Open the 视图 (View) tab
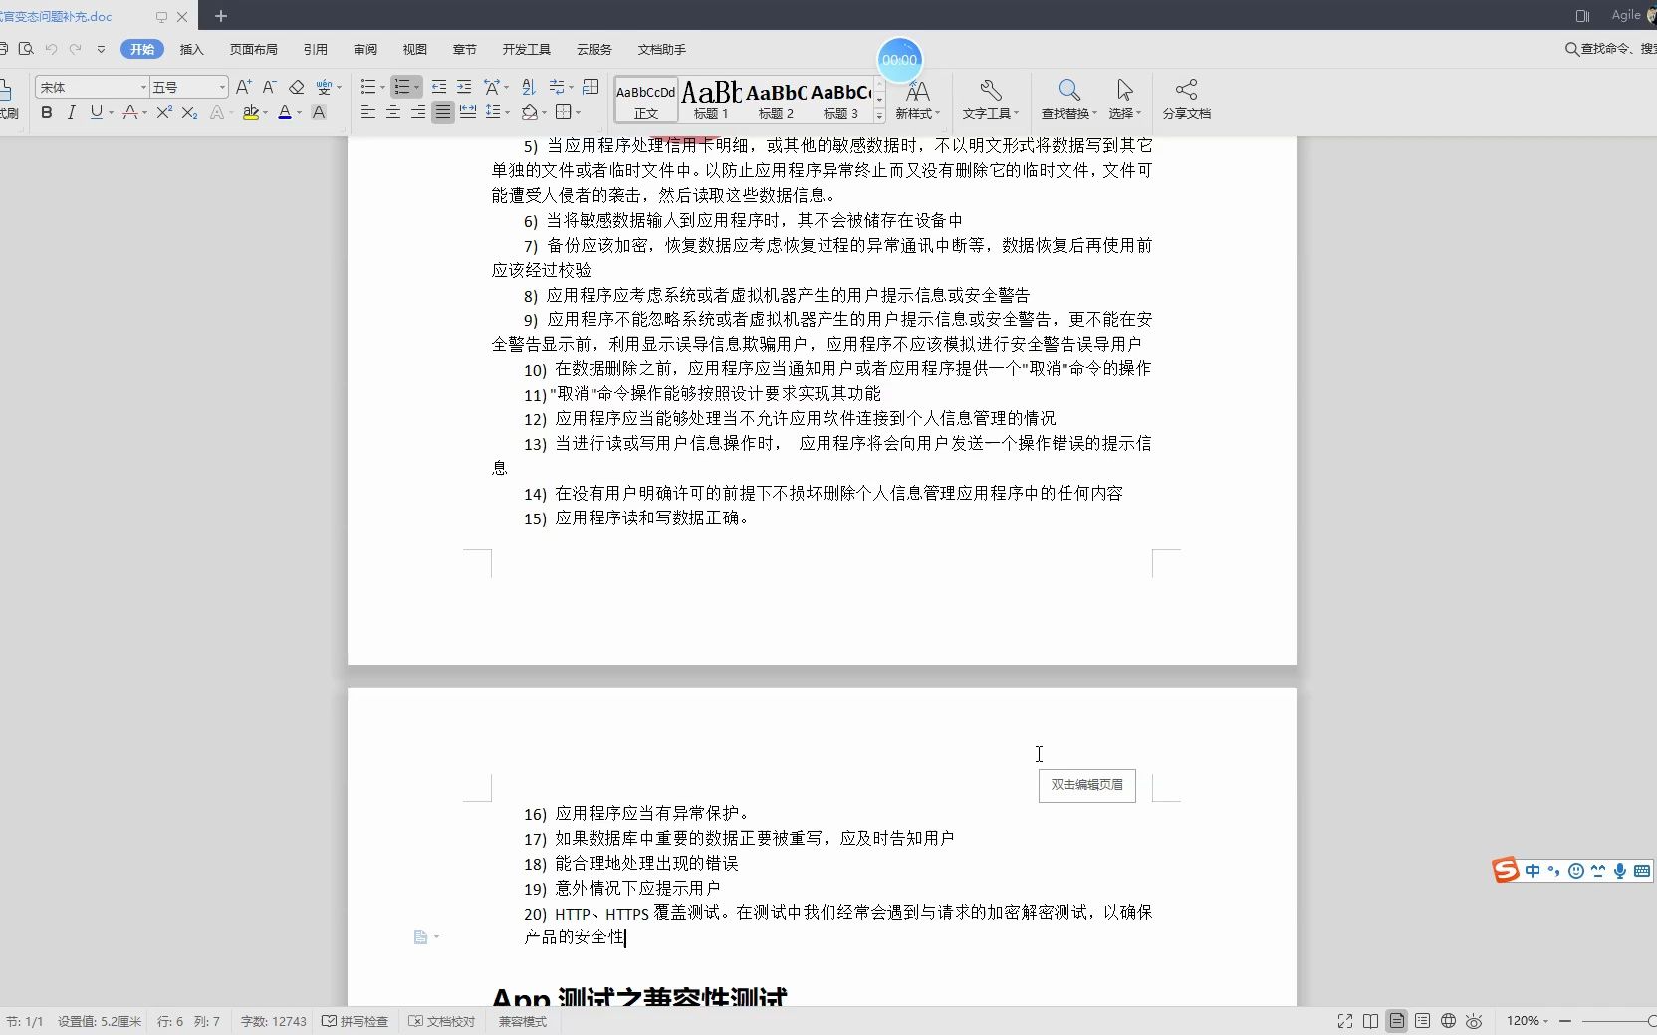This screenshot has width=1657, height=1035. tap(414, 49)
